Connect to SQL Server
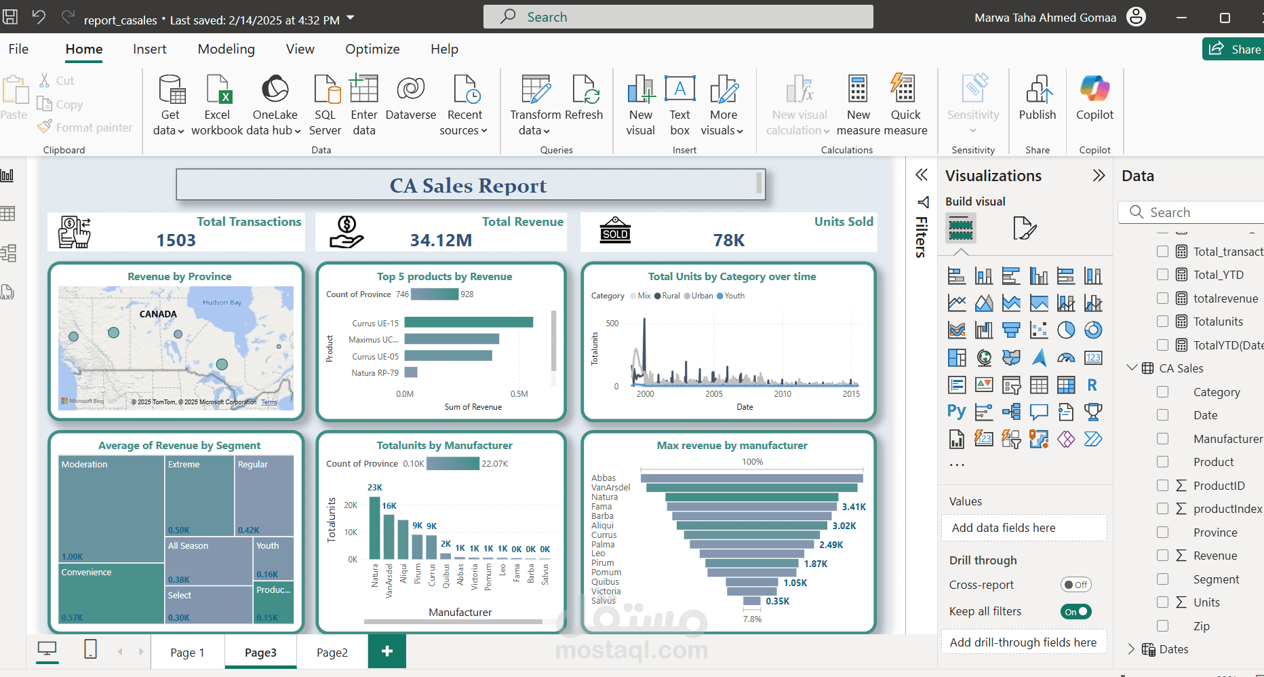The image size is (1264, 677). [x=325, y=105]
